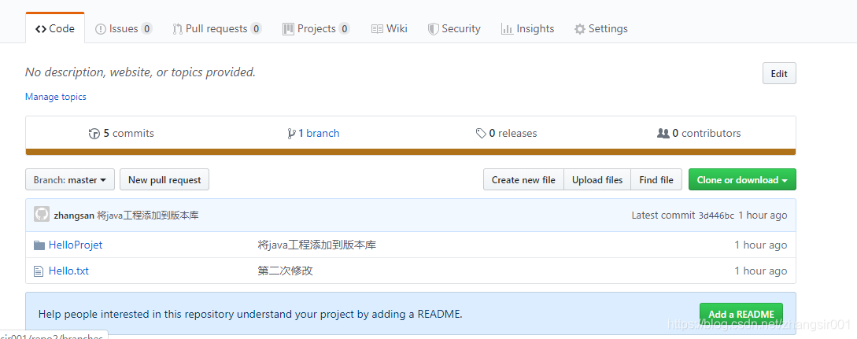
Task: Open latest commit hash 3d446bc
Action: coord(716,216)
